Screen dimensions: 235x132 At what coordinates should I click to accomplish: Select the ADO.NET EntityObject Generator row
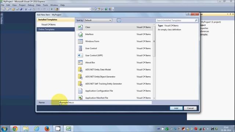pos(114,77)
